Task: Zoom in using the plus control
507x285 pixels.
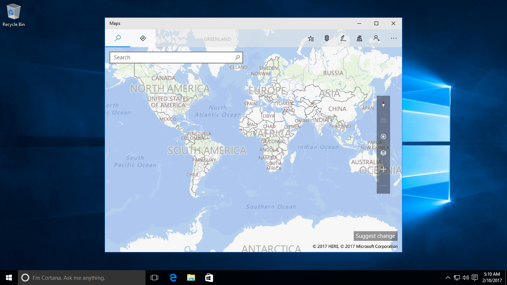Action: [x=383, y=169]
